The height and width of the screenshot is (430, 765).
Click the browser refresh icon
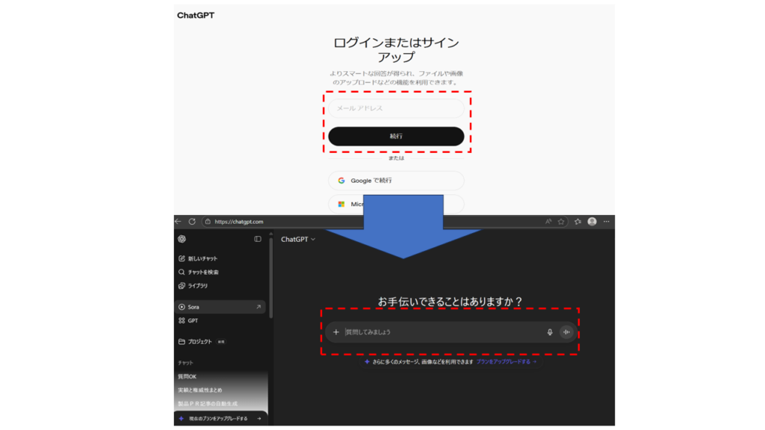(x=192, y=222)
